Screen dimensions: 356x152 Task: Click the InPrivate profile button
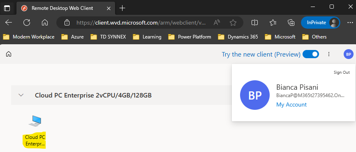pyautogui.click(x=320, y=23)
